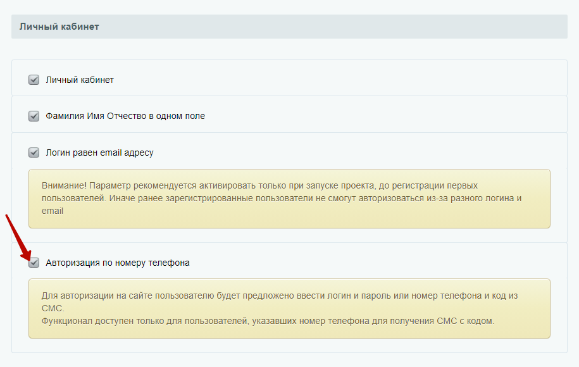Select the yellow note about SMS code authorization
Screen dimensions: 579x367
(290, 308)
